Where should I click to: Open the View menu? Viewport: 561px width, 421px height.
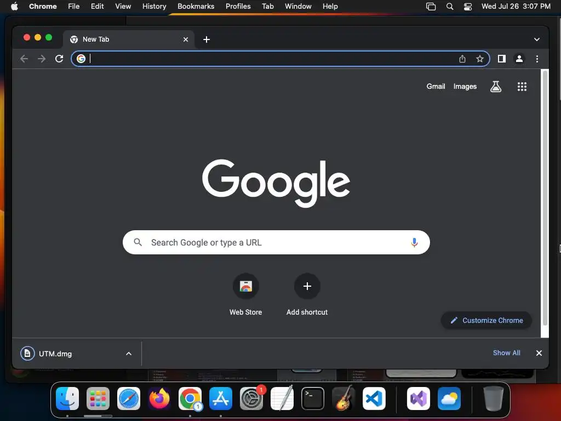coord(123,7)
